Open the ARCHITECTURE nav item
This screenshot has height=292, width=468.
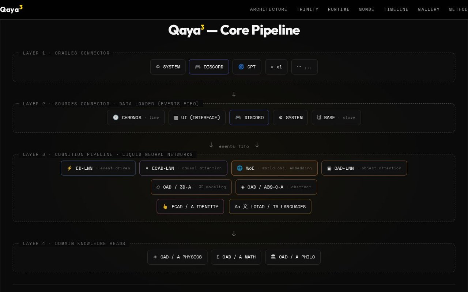pos(269,9)
